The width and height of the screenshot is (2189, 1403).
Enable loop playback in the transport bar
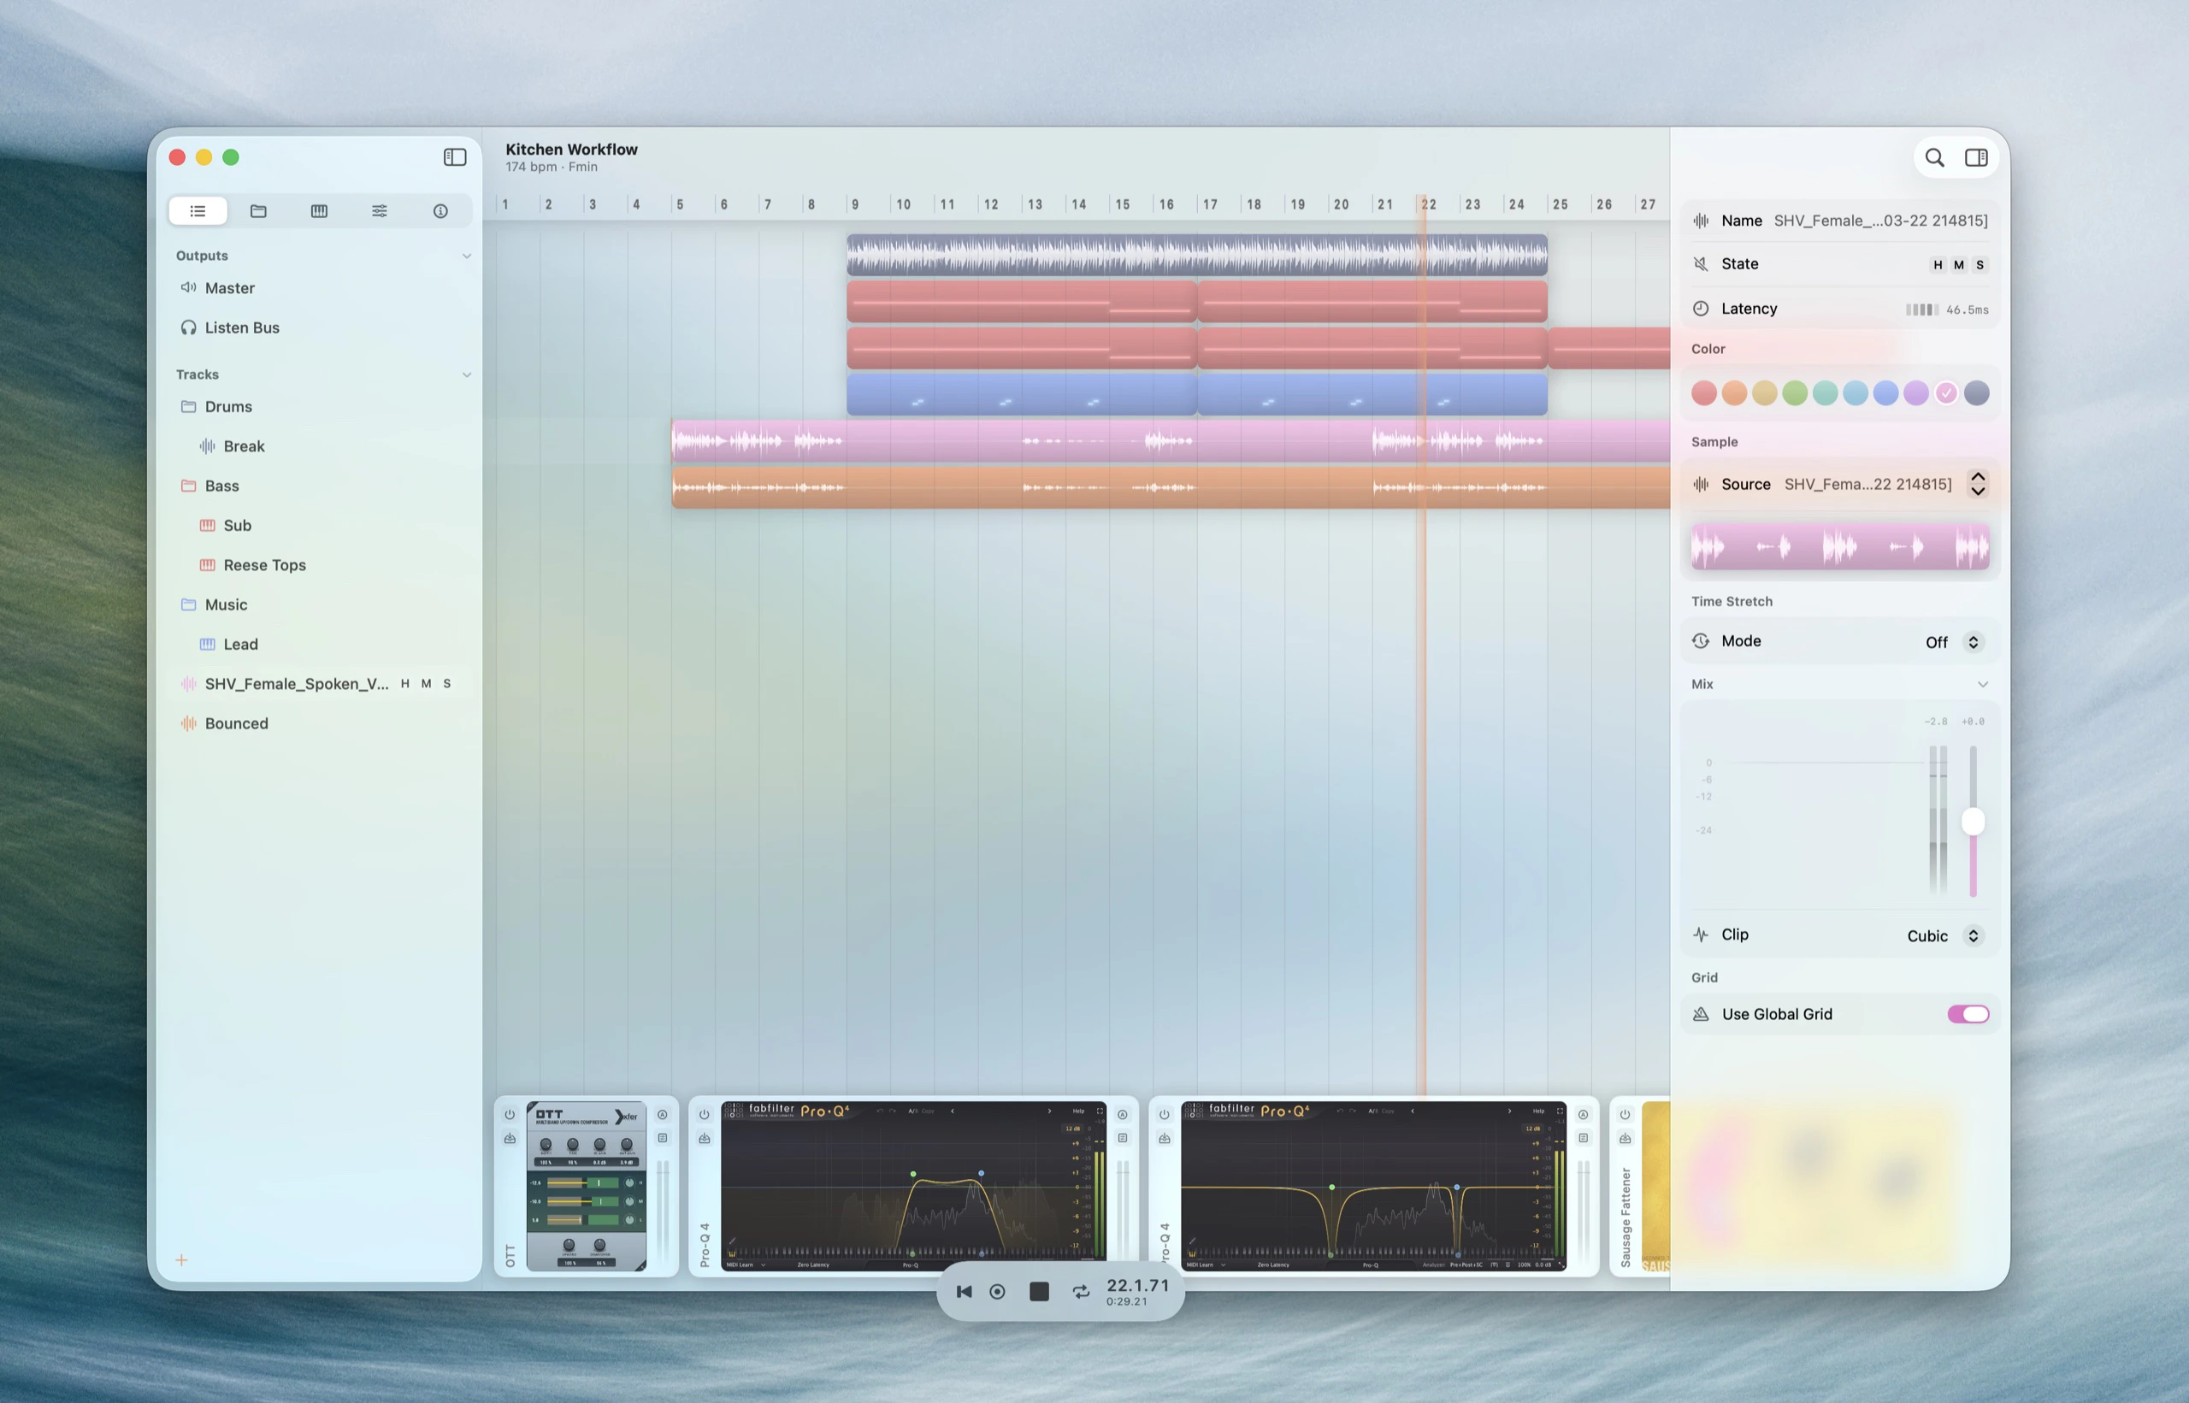click(x=1080, y=1291)
